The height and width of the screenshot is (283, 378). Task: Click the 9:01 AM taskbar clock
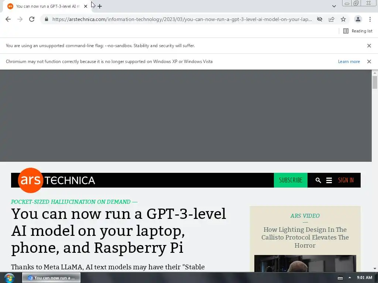point(364,278)
